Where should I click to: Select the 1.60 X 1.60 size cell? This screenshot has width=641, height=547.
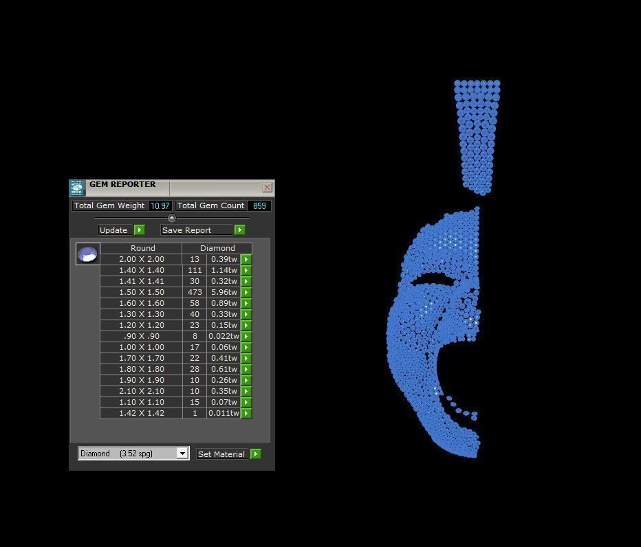[141, 303]
